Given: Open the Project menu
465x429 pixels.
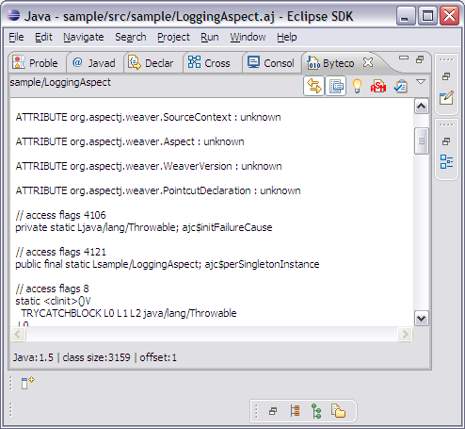Looking at the screenshot, I should coord(173,37).
